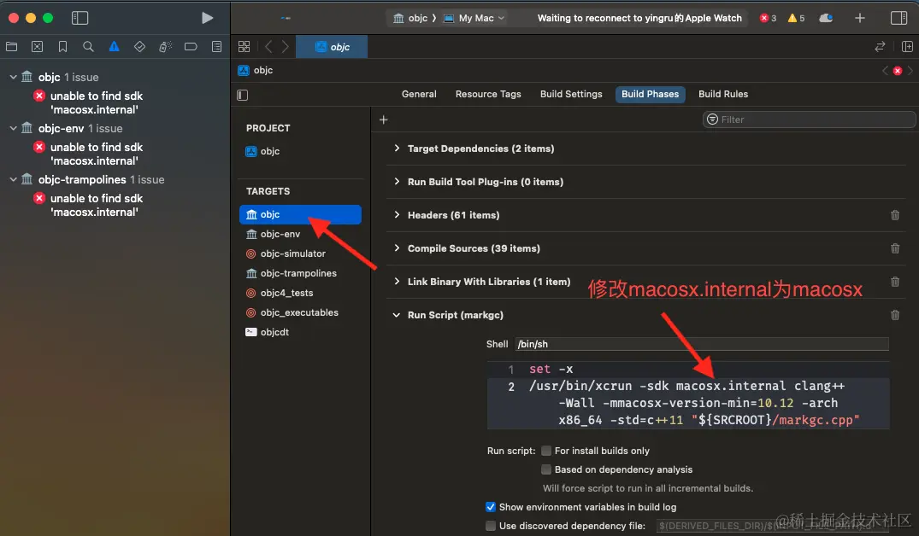Viewport: 919px width, 536px height.
Task: Switch to the Build Settings tab
Action: click(x=571, y=94)
